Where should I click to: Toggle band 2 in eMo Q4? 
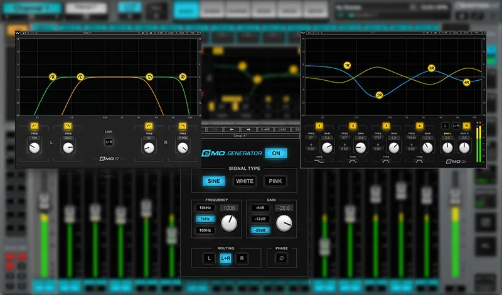pyautogui.click(x=353, y=126)
